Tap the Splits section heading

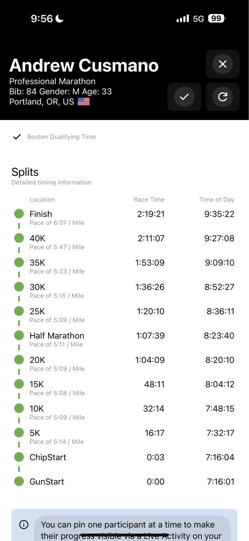coord(25,172)
